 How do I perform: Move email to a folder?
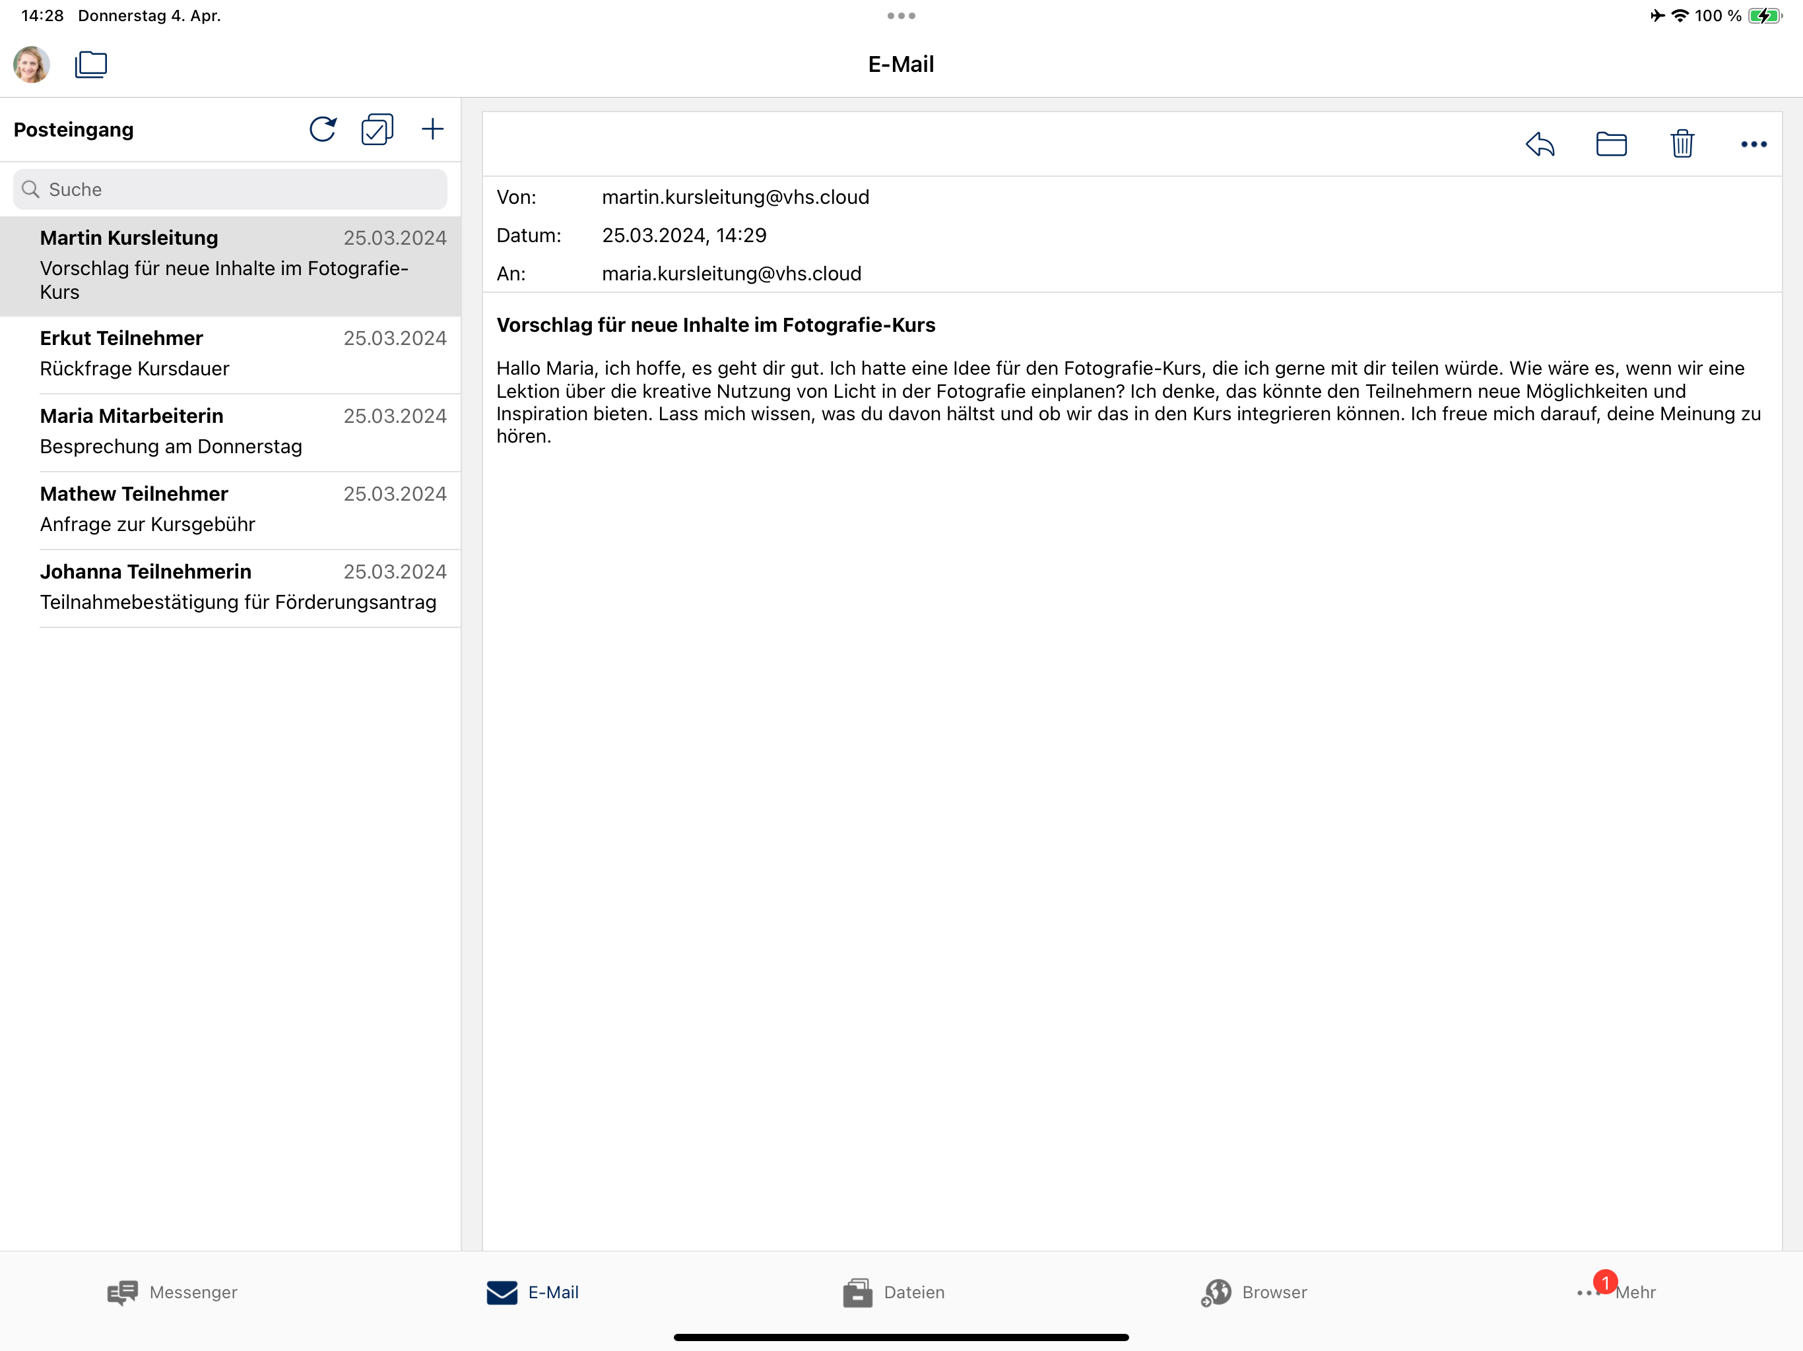(1612, 144)
